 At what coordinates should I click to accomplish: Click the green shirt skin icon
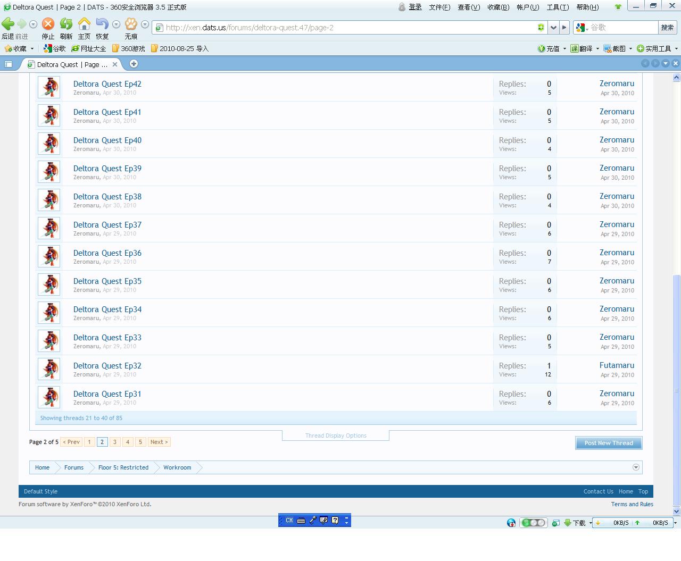pyautogui.click(x=618, y=7)
